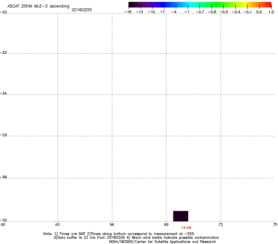Click the latitude label -30
278x244 pixels.
click(3, 220)
